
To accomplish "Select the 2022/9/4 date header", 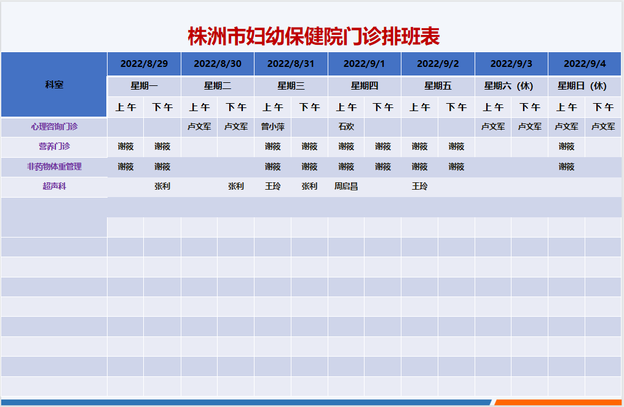I will [x=585, y=64].
